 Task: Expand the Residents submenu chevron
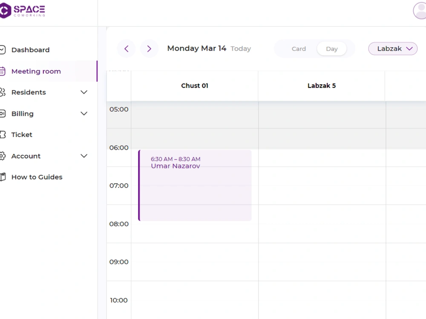[x=84, y=92]
